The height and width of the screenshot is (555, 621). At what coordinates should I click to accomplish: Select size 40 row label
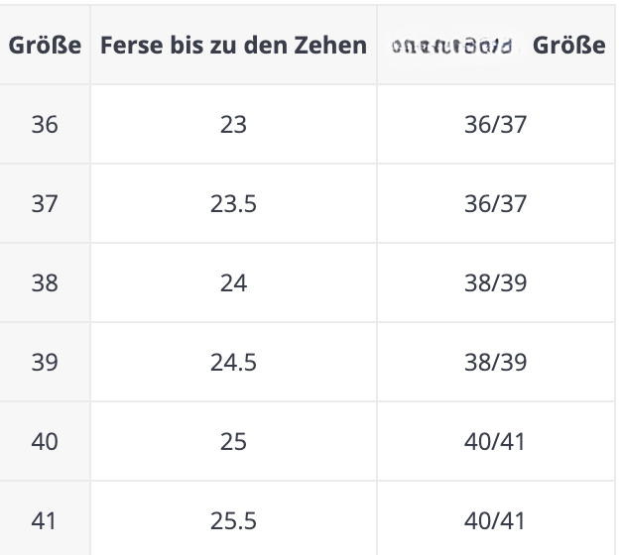point(45,441)
